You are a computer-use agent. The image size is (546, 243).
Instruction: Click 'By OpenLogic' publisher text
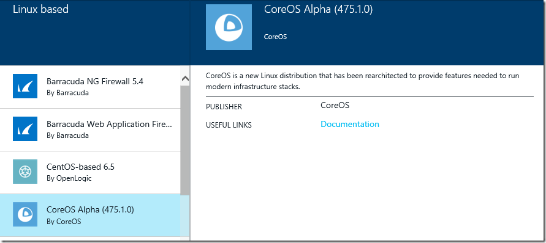69,178
